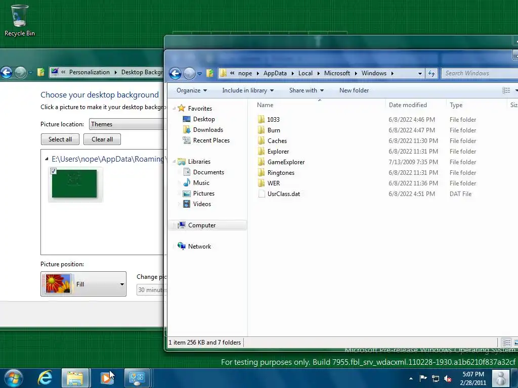The height and width of the screenshot is (388, 518).
Task: Click the Microsoft breadcrumb segment
Action: [x=336, y=73]
